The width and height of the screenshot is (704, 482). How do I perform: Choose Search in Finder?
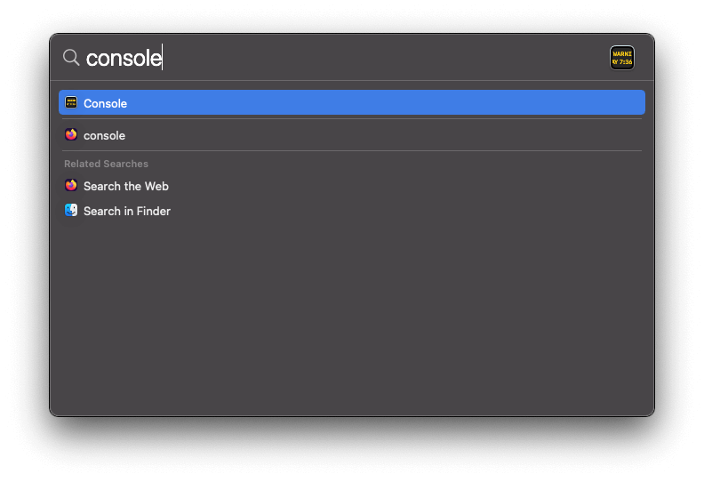coord(127,211)
